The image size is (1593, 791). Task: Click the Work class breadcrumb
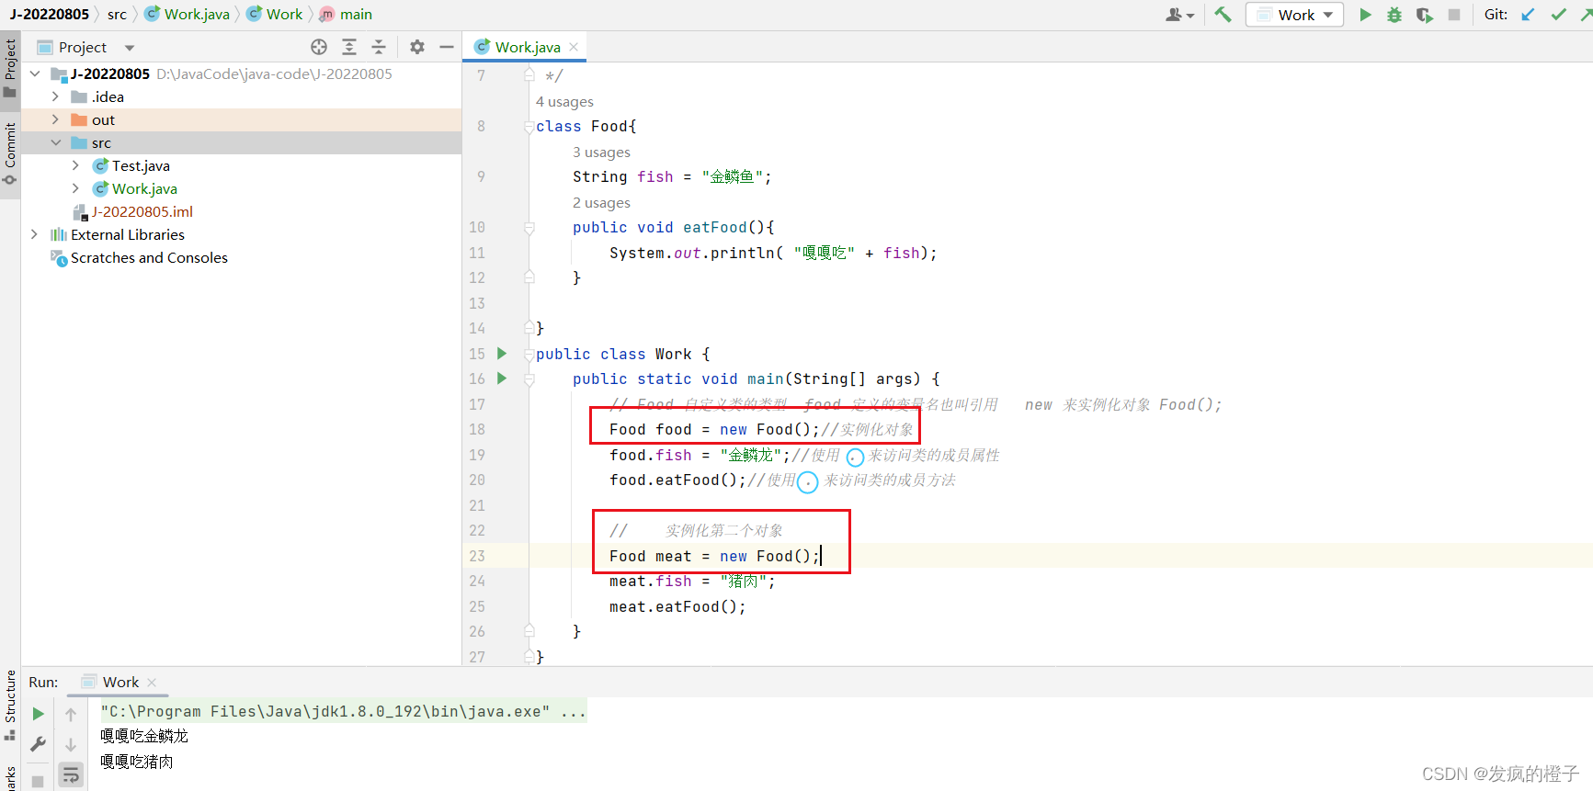coord(275,14)
